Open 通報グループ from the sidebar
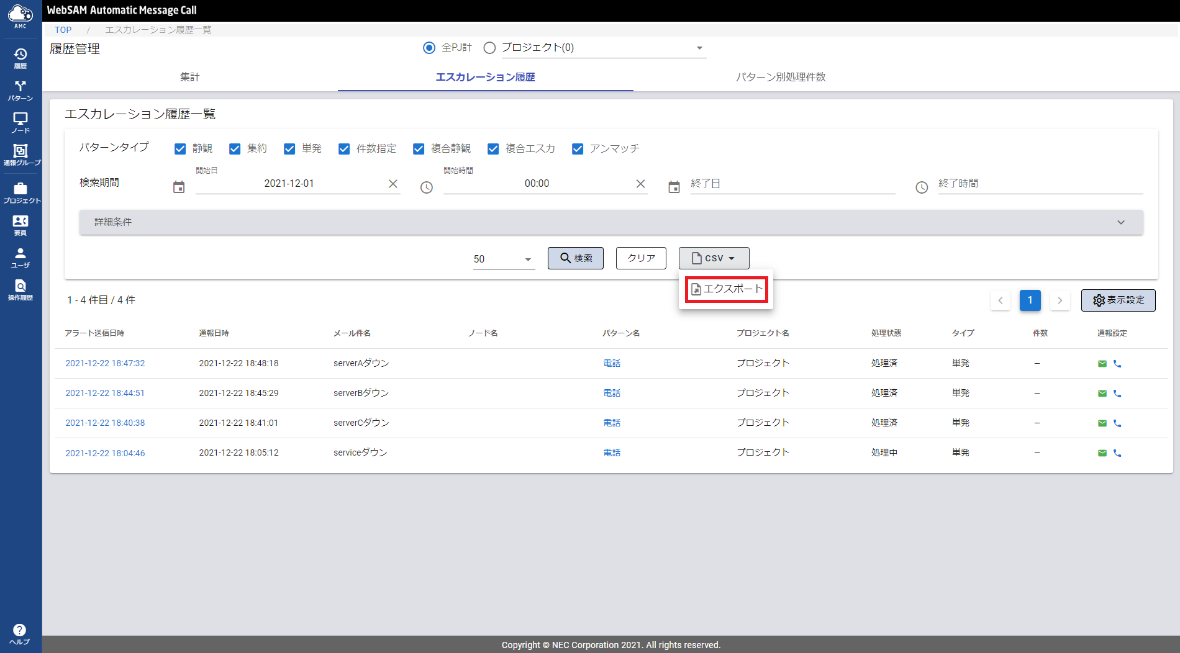This screenshot has height=653, width=1180. (20, 155)
